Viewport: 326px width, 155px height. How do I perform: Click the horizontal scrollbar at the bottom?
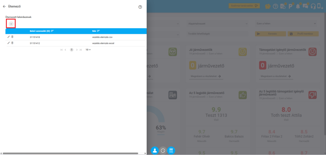click(x=70, y=153)
